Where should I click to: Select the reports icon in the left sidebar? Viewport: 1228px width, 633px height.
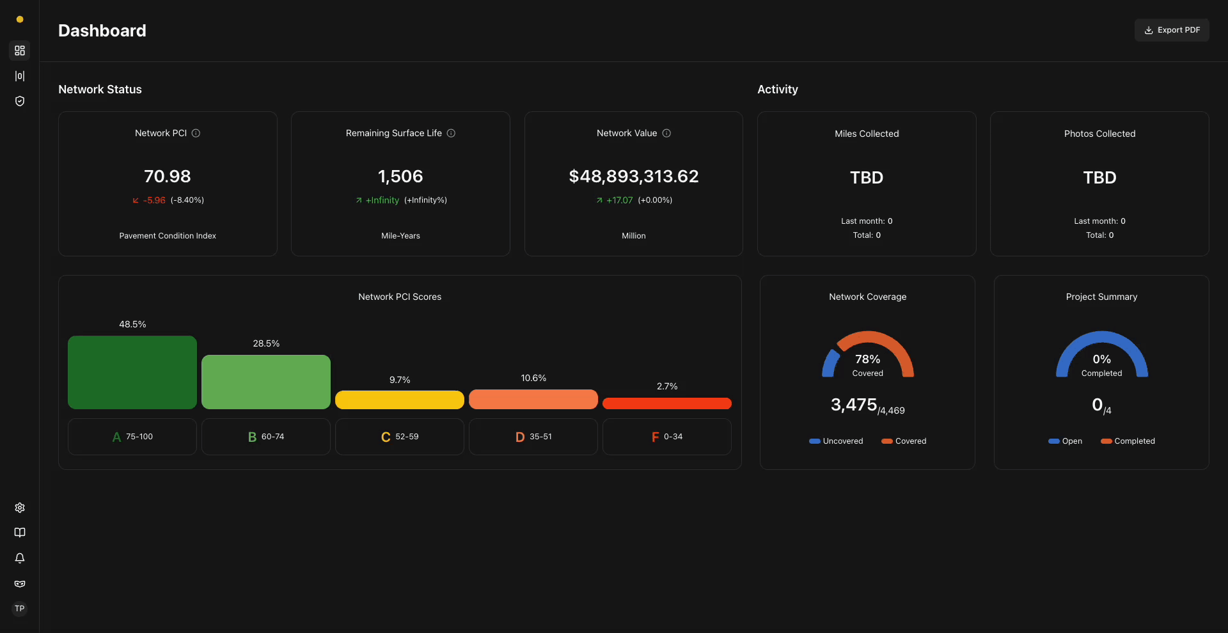tap(20, 76)
